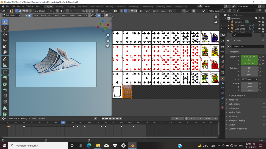Select the Move tool
This screenshot has width=266, height=149.
point(5,35)
